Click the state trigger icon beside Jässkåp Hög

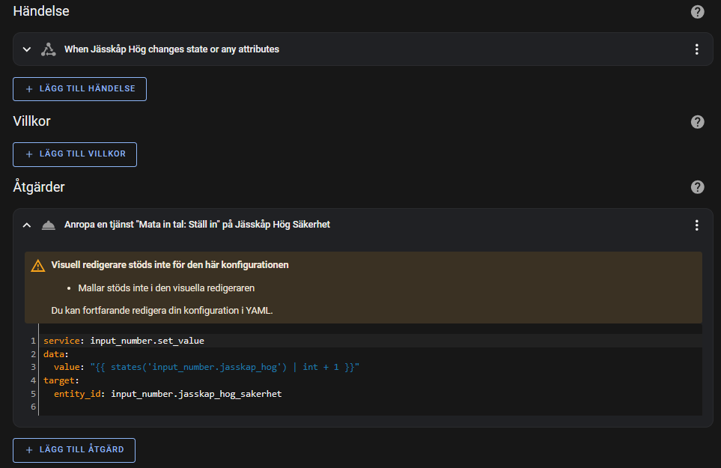[x=48, y=49]
